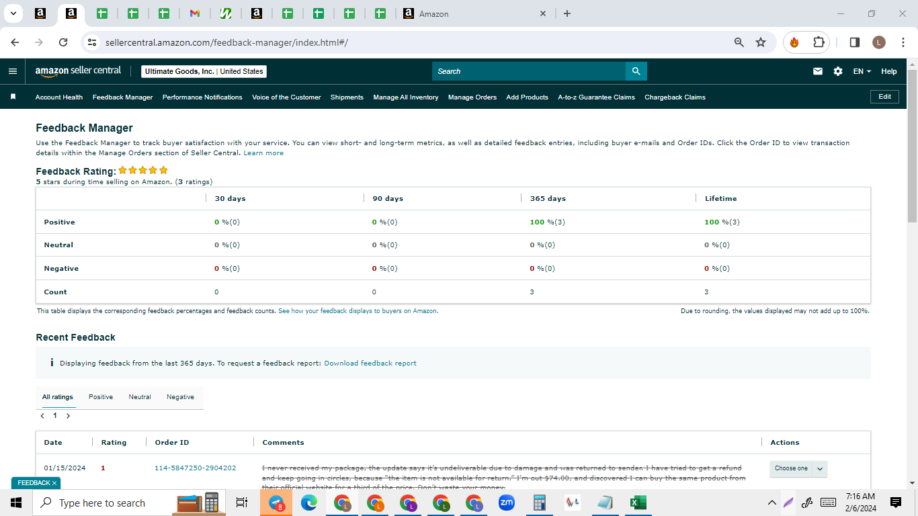This screenshot has height=516, width=918.
Task: Open order ID 114-5847250-2904202
Action: pyautogui.click(x=195, y=468)
